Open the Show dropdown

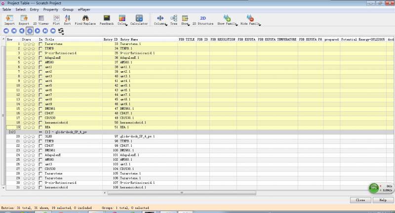point(185,20)
